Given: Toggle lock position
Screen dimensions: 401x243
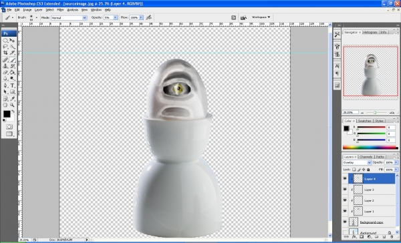Looking at the screenshot, I should 364,170.
